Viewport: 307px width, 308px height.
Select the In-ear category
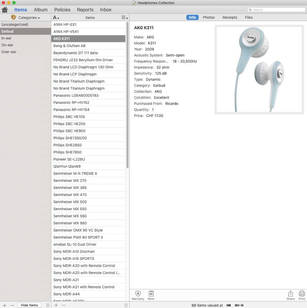(x=26, y=38)
